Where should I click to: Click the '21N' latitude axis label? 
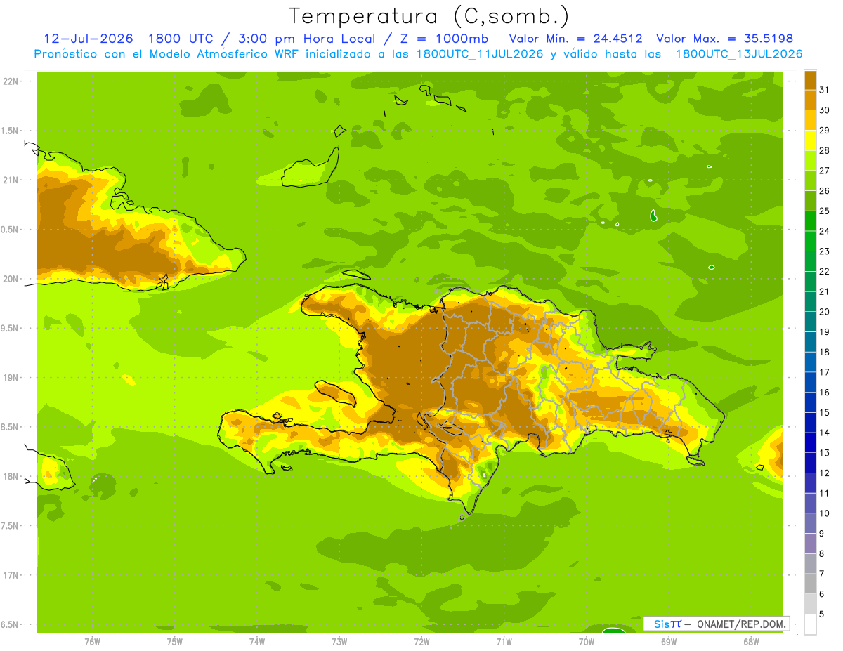[11, 180]
